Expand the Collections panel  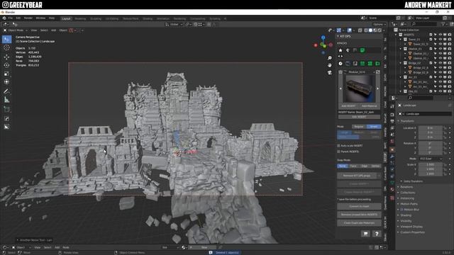pyautogui.click(x=408, y=193)
